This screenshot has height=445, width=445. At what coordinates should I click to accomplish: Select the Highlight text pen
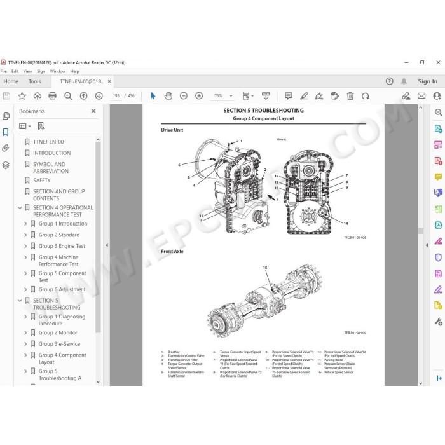pos(304,96)
